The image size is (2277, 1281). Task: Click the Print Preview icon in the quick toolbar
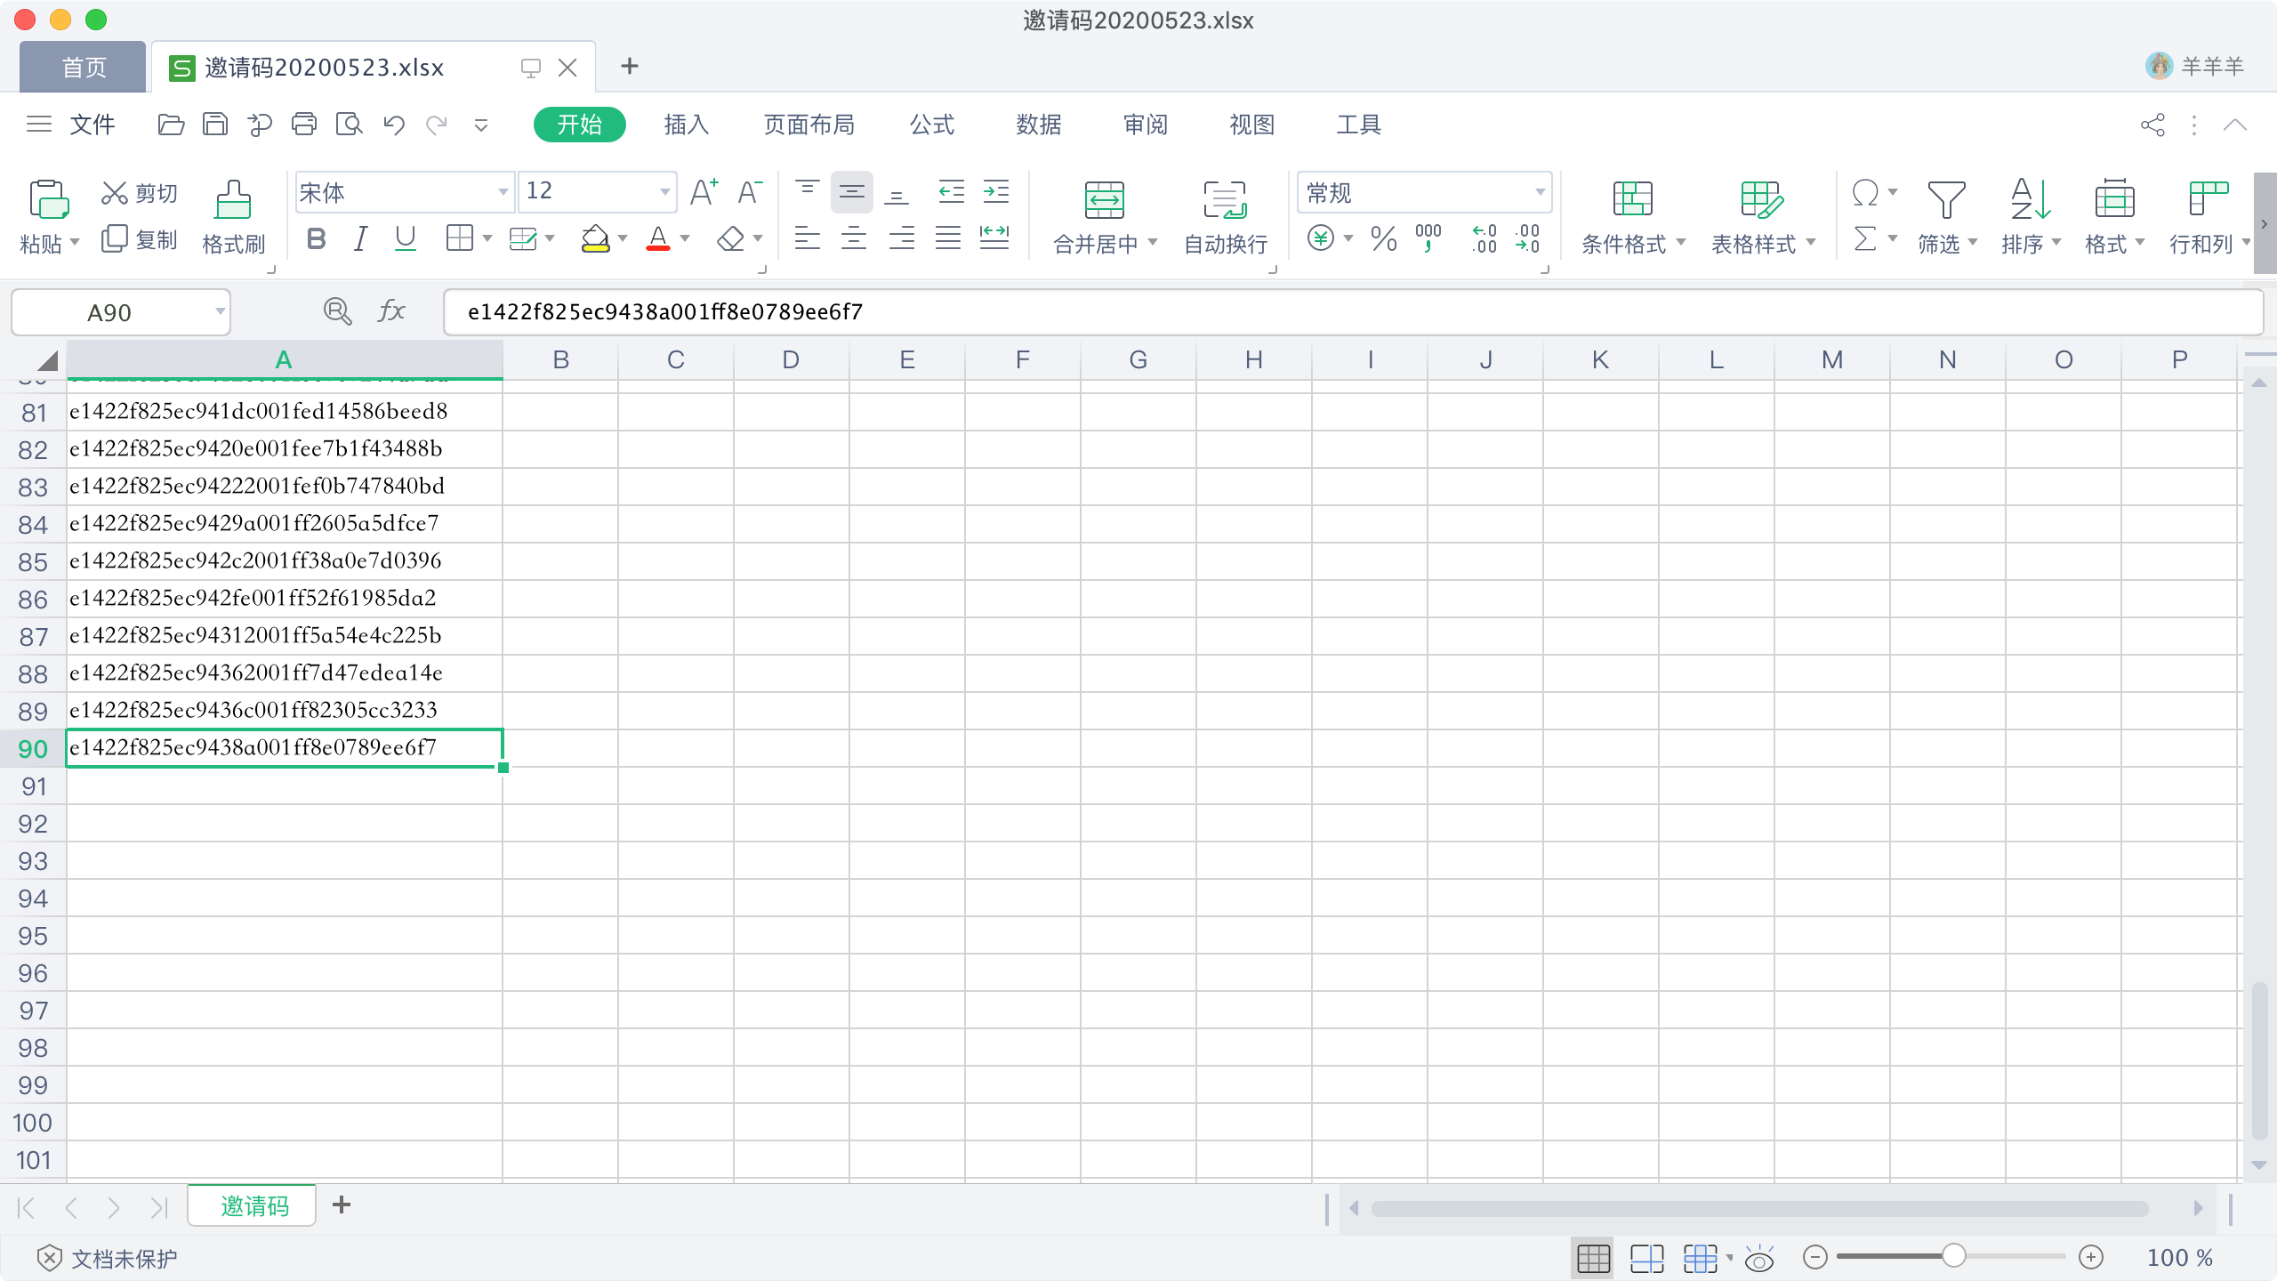(x=349, y=125)
